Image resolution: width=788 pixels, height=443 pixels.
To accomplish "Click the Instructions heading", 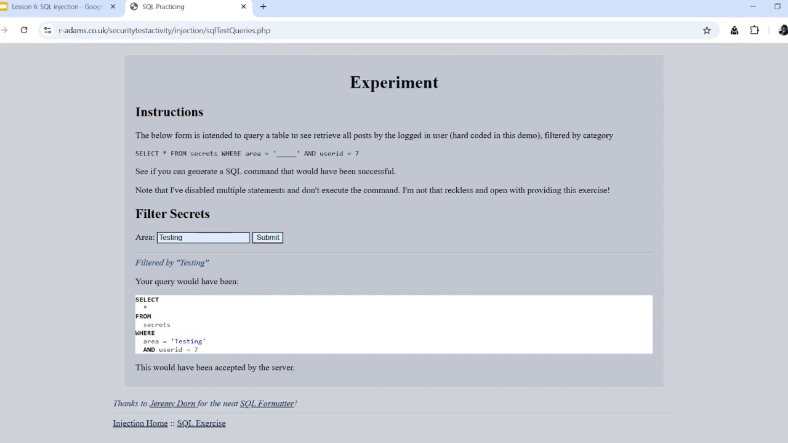I will (169, 112).
